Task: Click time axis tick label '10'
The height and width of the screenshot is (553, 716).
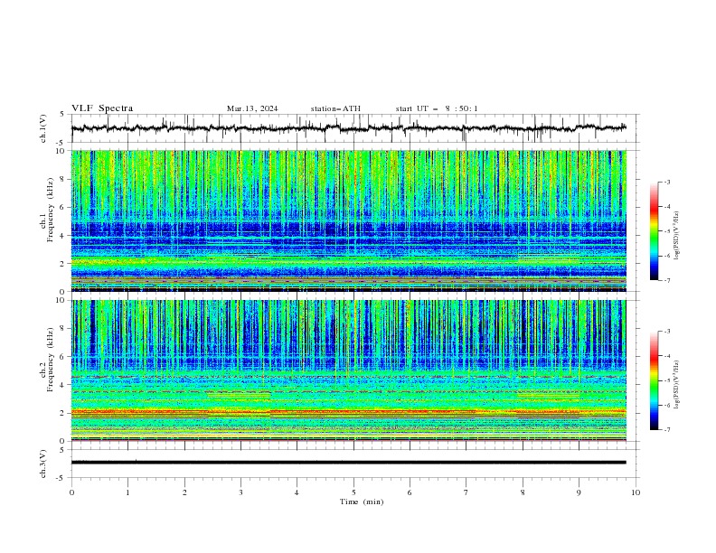Action: [636, 492]
